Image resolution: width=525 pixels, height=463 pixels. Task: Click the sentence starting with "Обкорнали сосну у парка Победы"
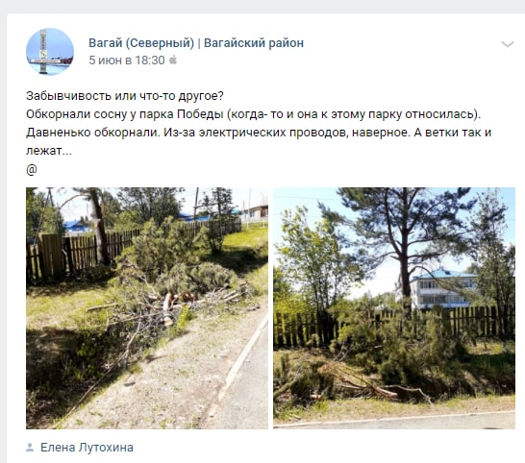point(254,114)
